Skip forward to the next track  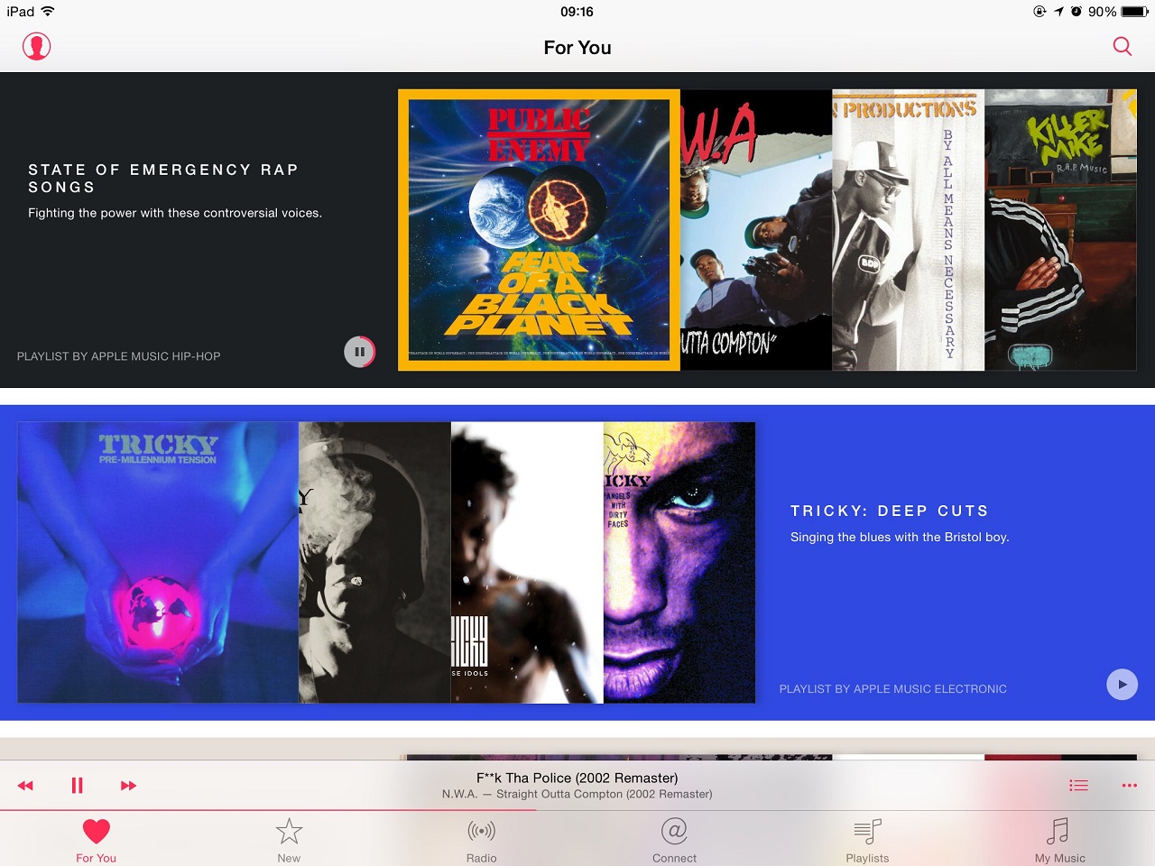click(128, 786)
